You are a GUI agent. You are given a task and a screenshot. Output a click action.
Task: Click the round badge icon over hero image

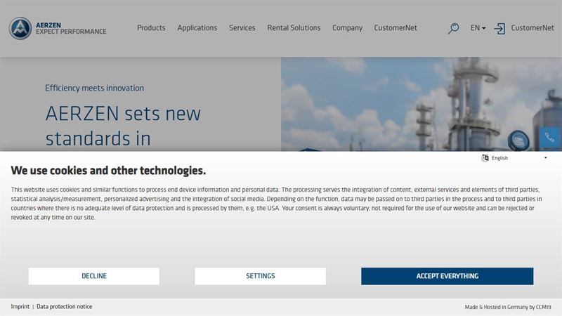pos(518,140)
